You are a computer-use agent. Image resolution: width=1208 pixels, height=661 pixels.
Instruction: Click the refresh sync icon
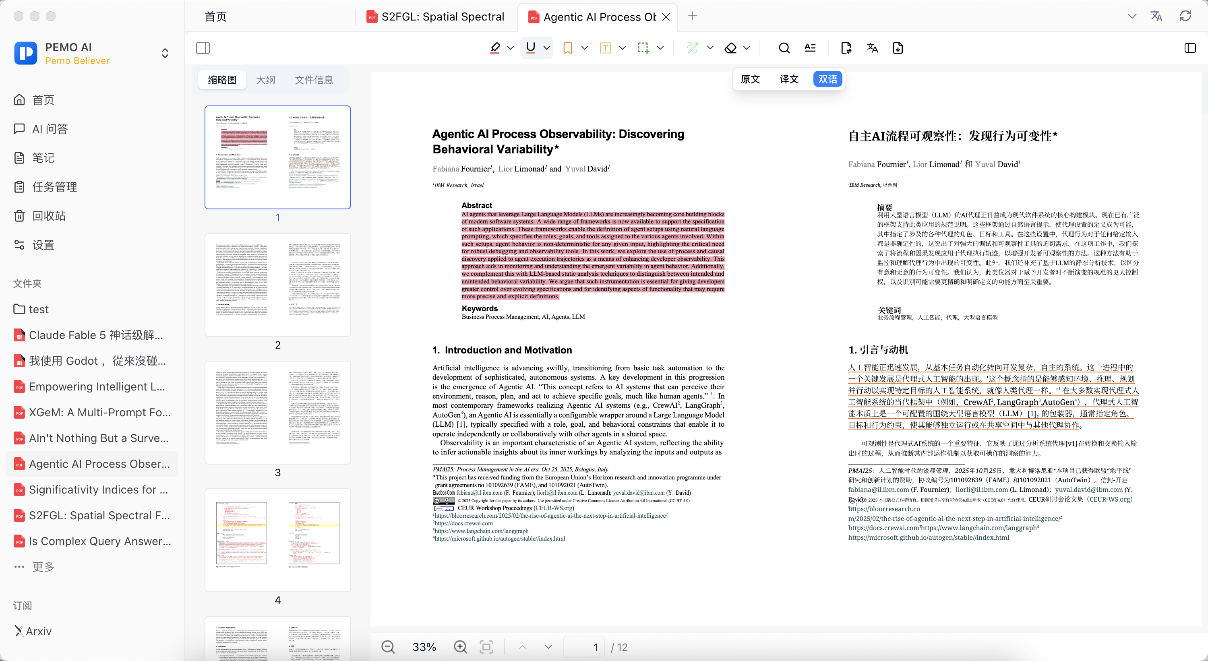(x=1185, y=16)
